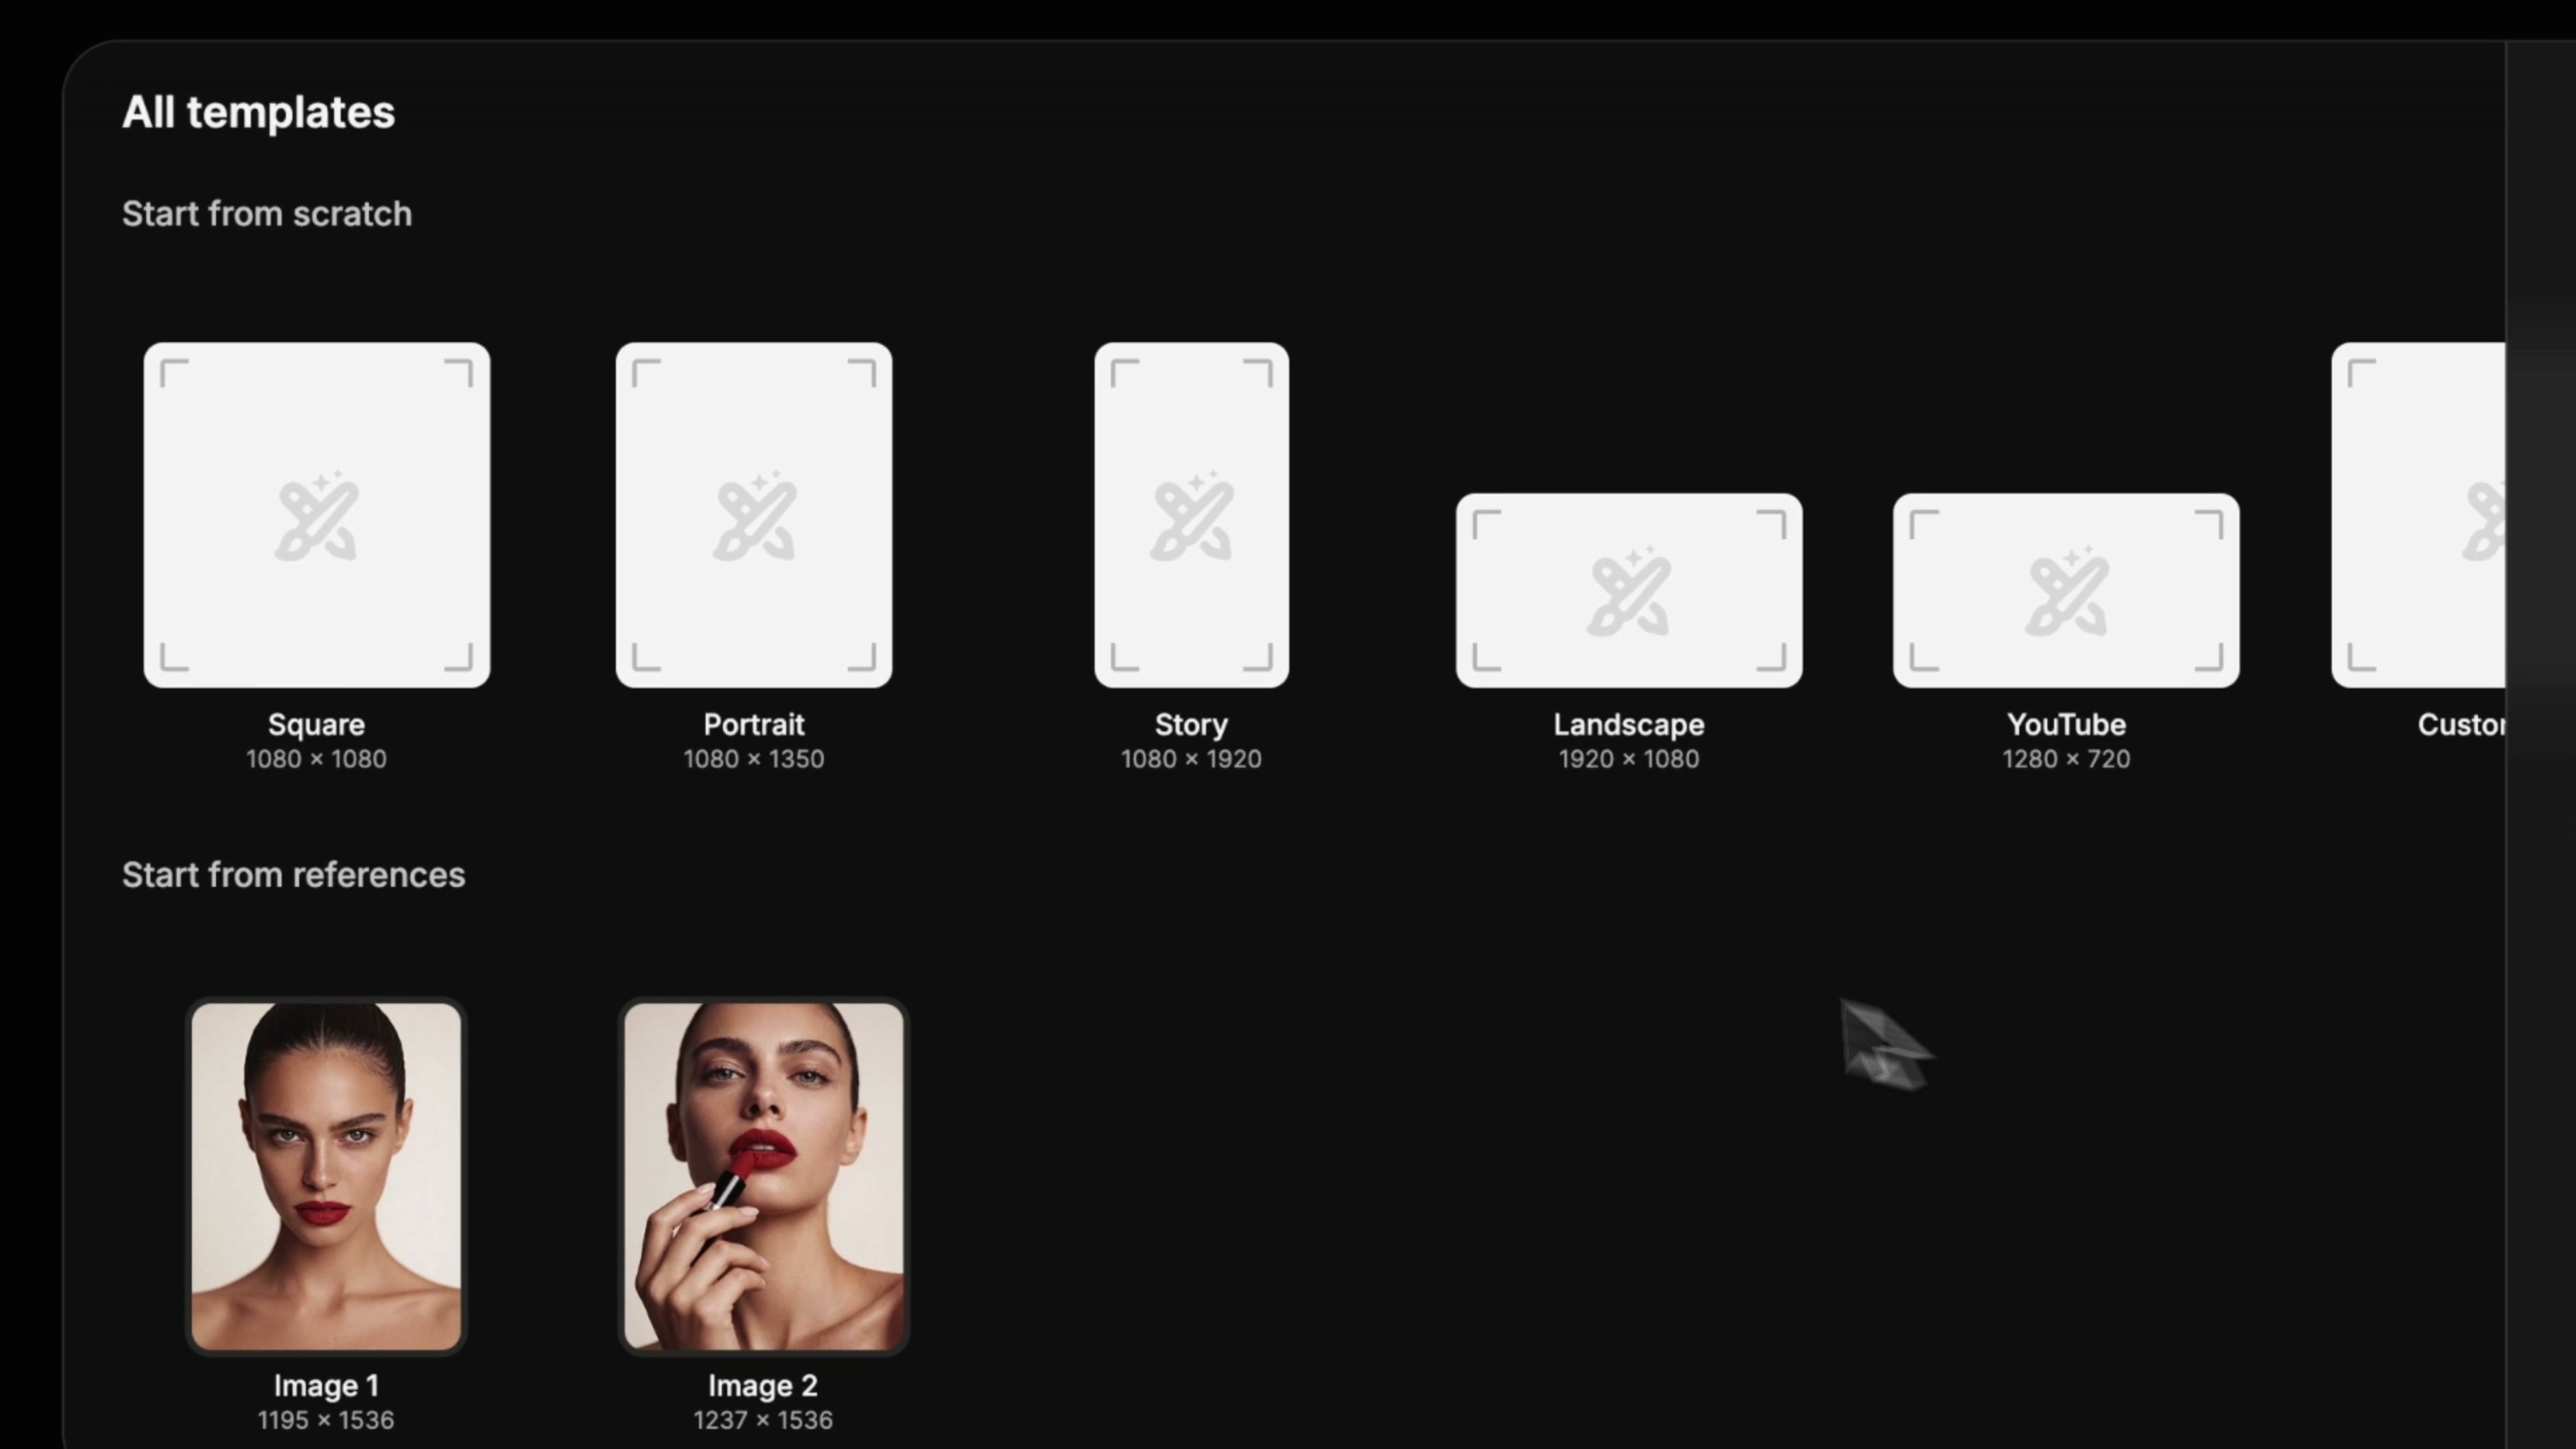2576x1449 pixels.
Task: Click the "All templates" heading
Action: tap(258, 112)
